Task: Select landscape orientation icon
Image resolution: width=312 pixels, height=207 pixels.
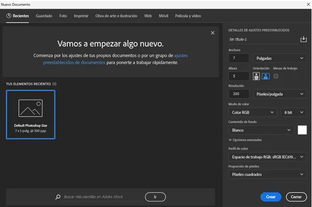Action: point(266,76)
